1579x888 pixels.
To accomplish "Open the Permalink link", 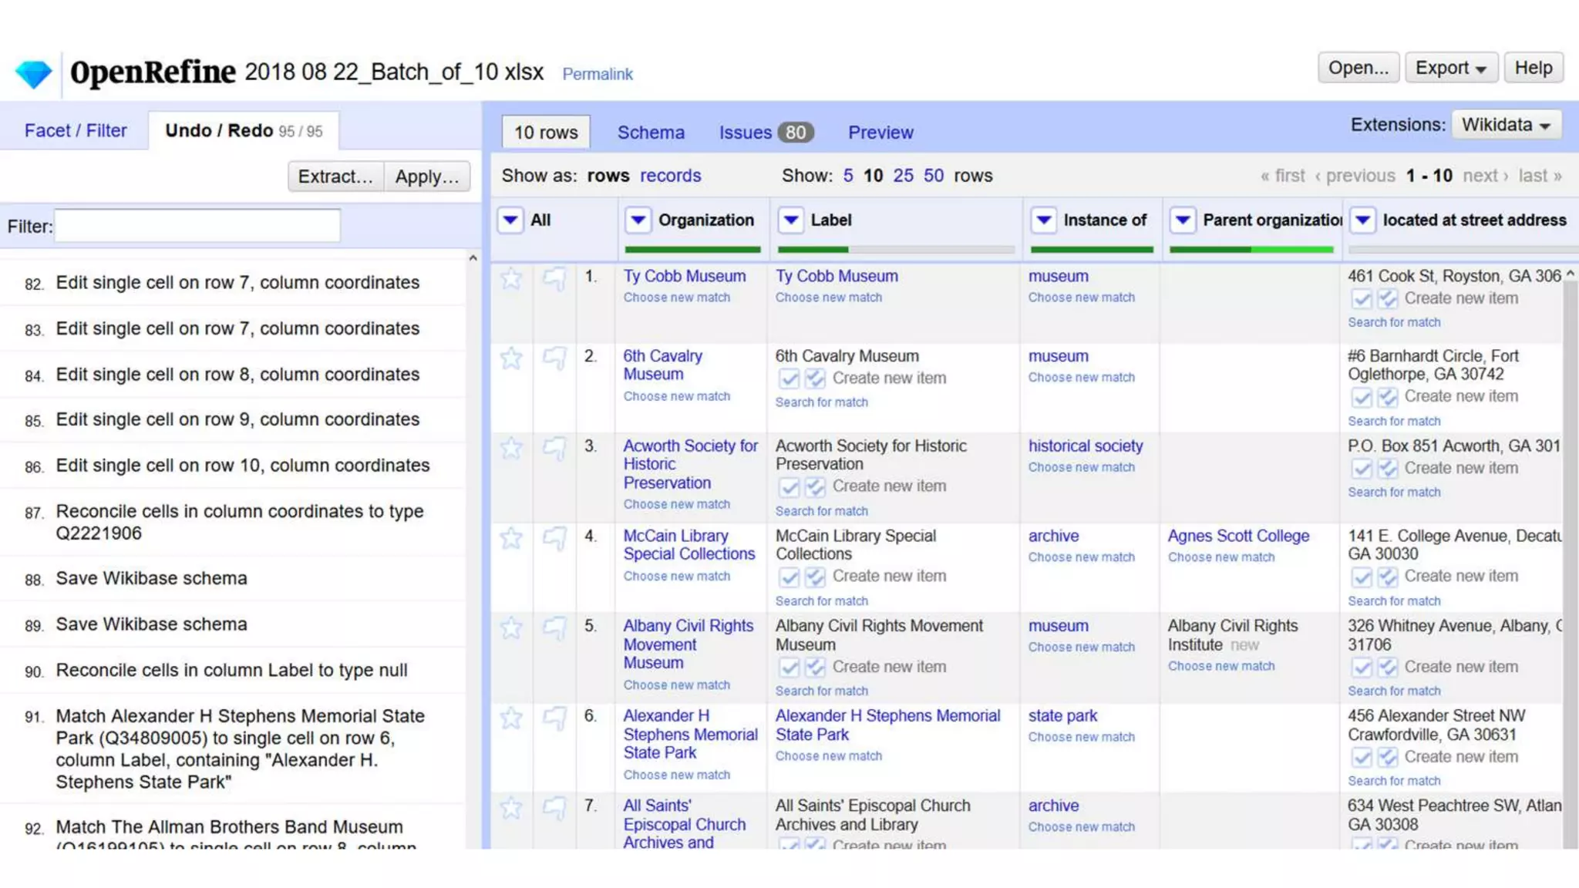I will tap(597, 74).
